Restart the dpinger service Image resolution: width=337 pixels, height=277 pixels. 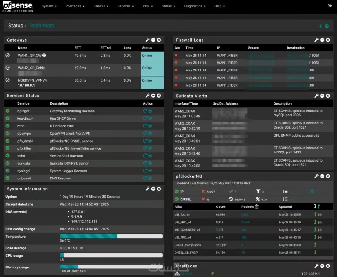[145, 111]
